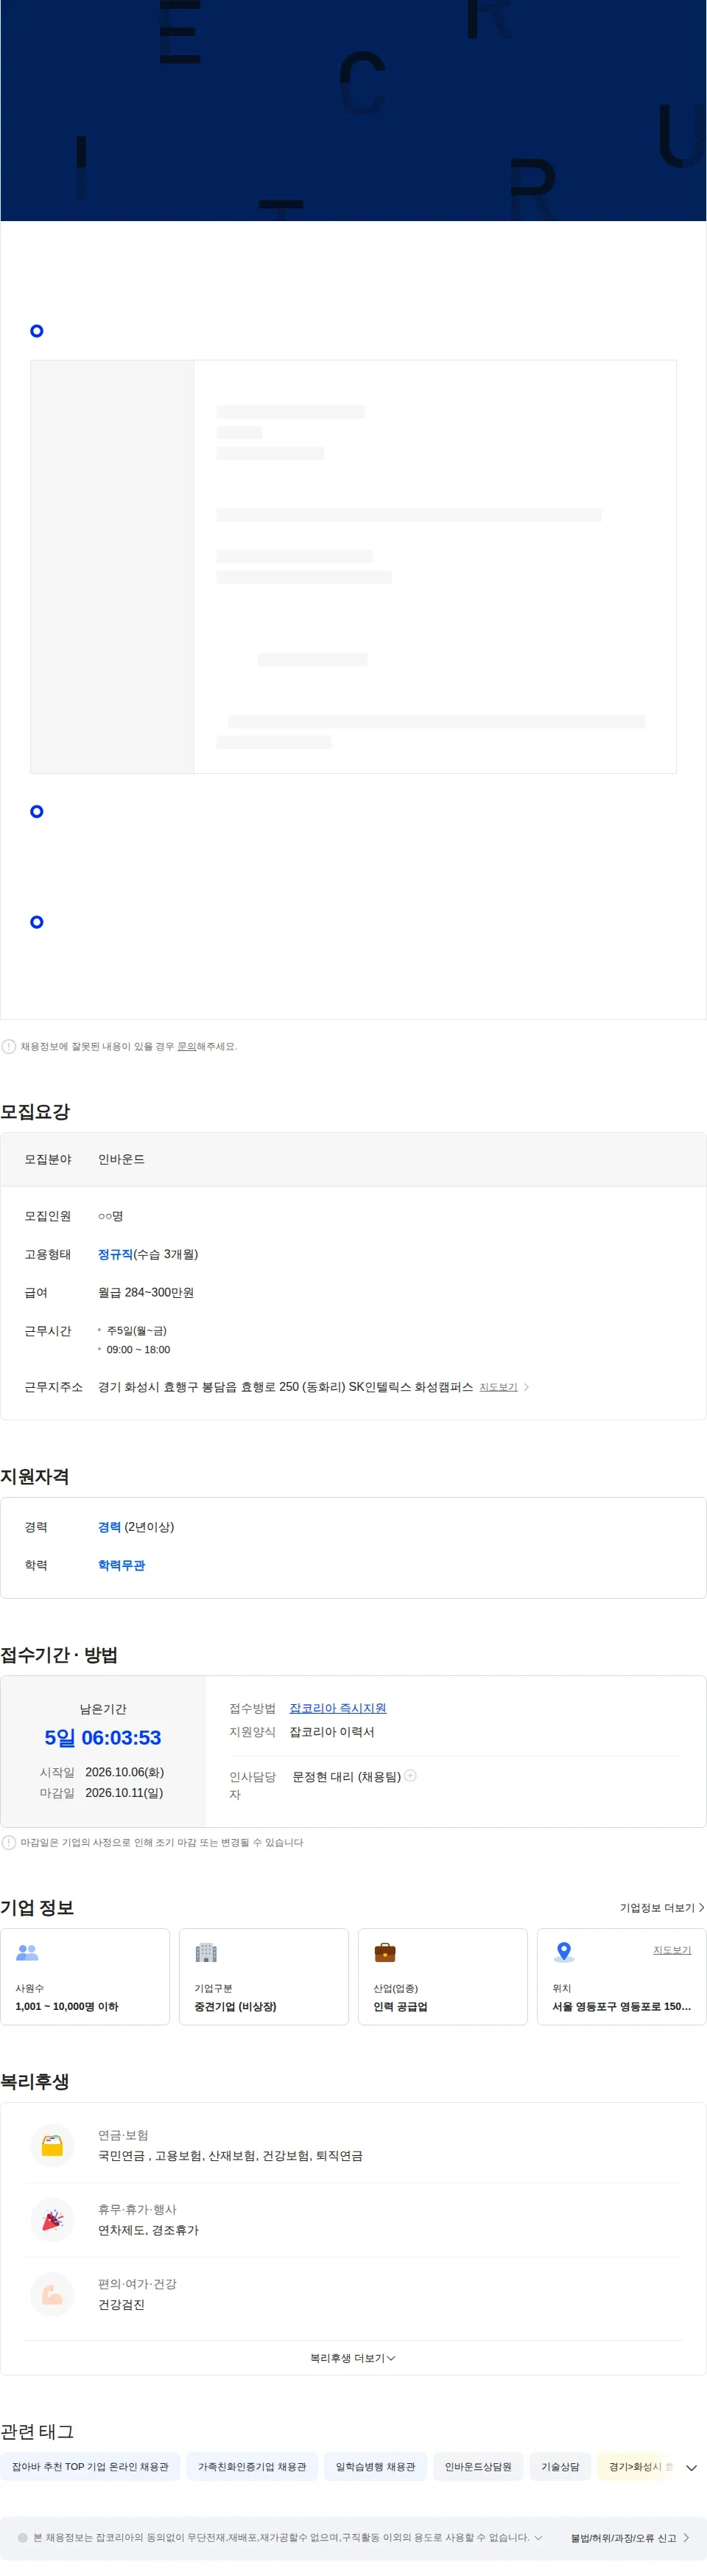This screenshot has height=2576, width=707.
Task: Click the 경력 requirement link text
Action: point(109,1527)
